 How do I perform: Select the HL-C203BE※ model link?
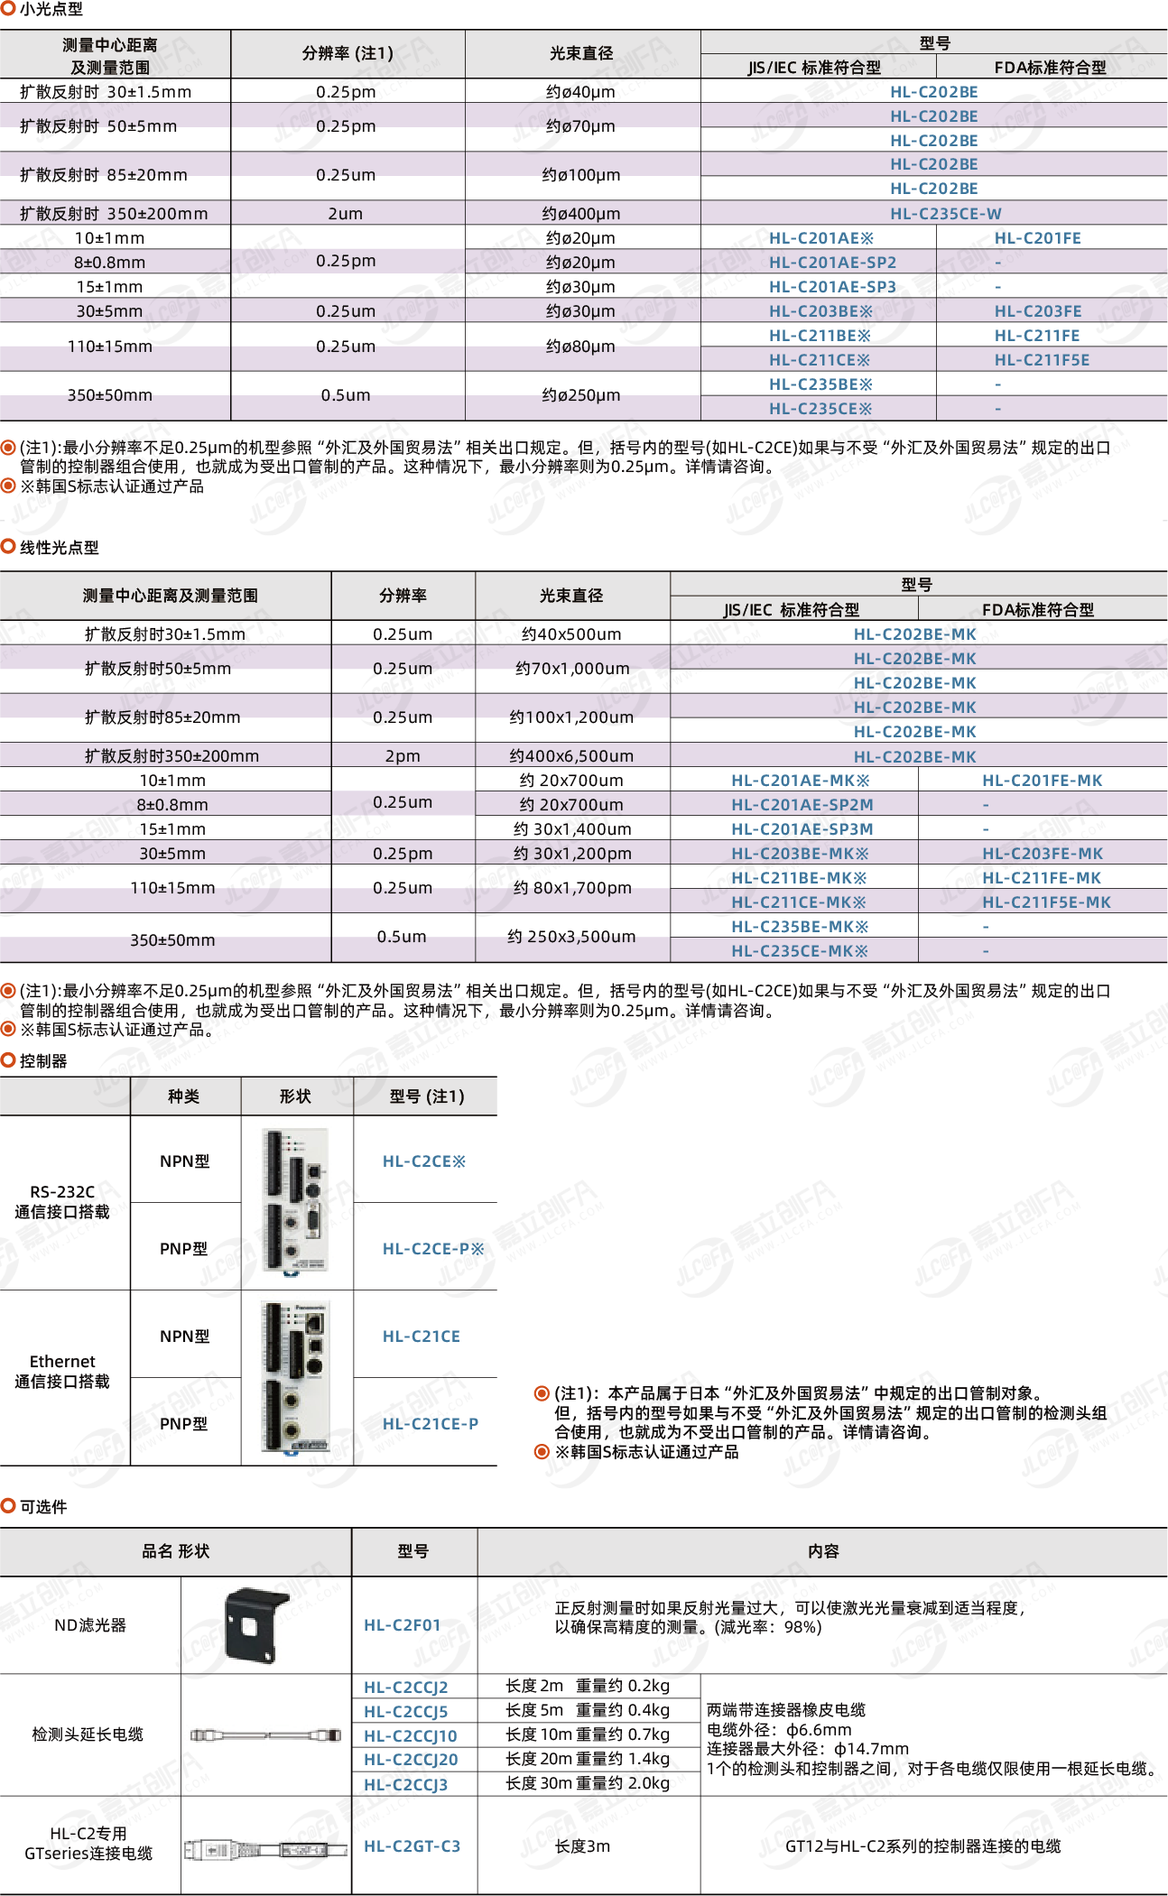tap(820, 311)
